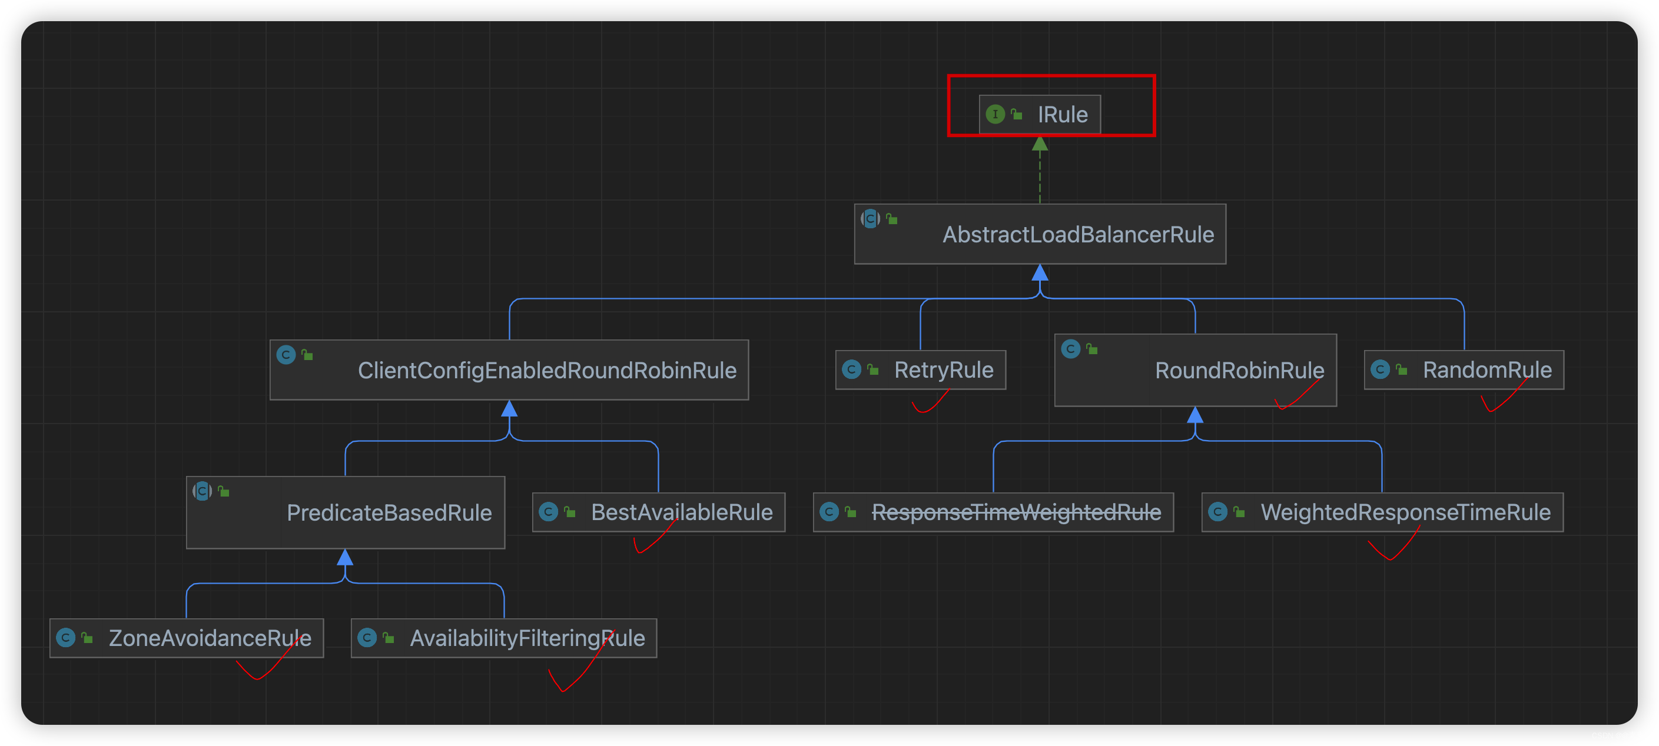
Task: Click green lock icon on RandomRule node
Action: click(1401, 369)
